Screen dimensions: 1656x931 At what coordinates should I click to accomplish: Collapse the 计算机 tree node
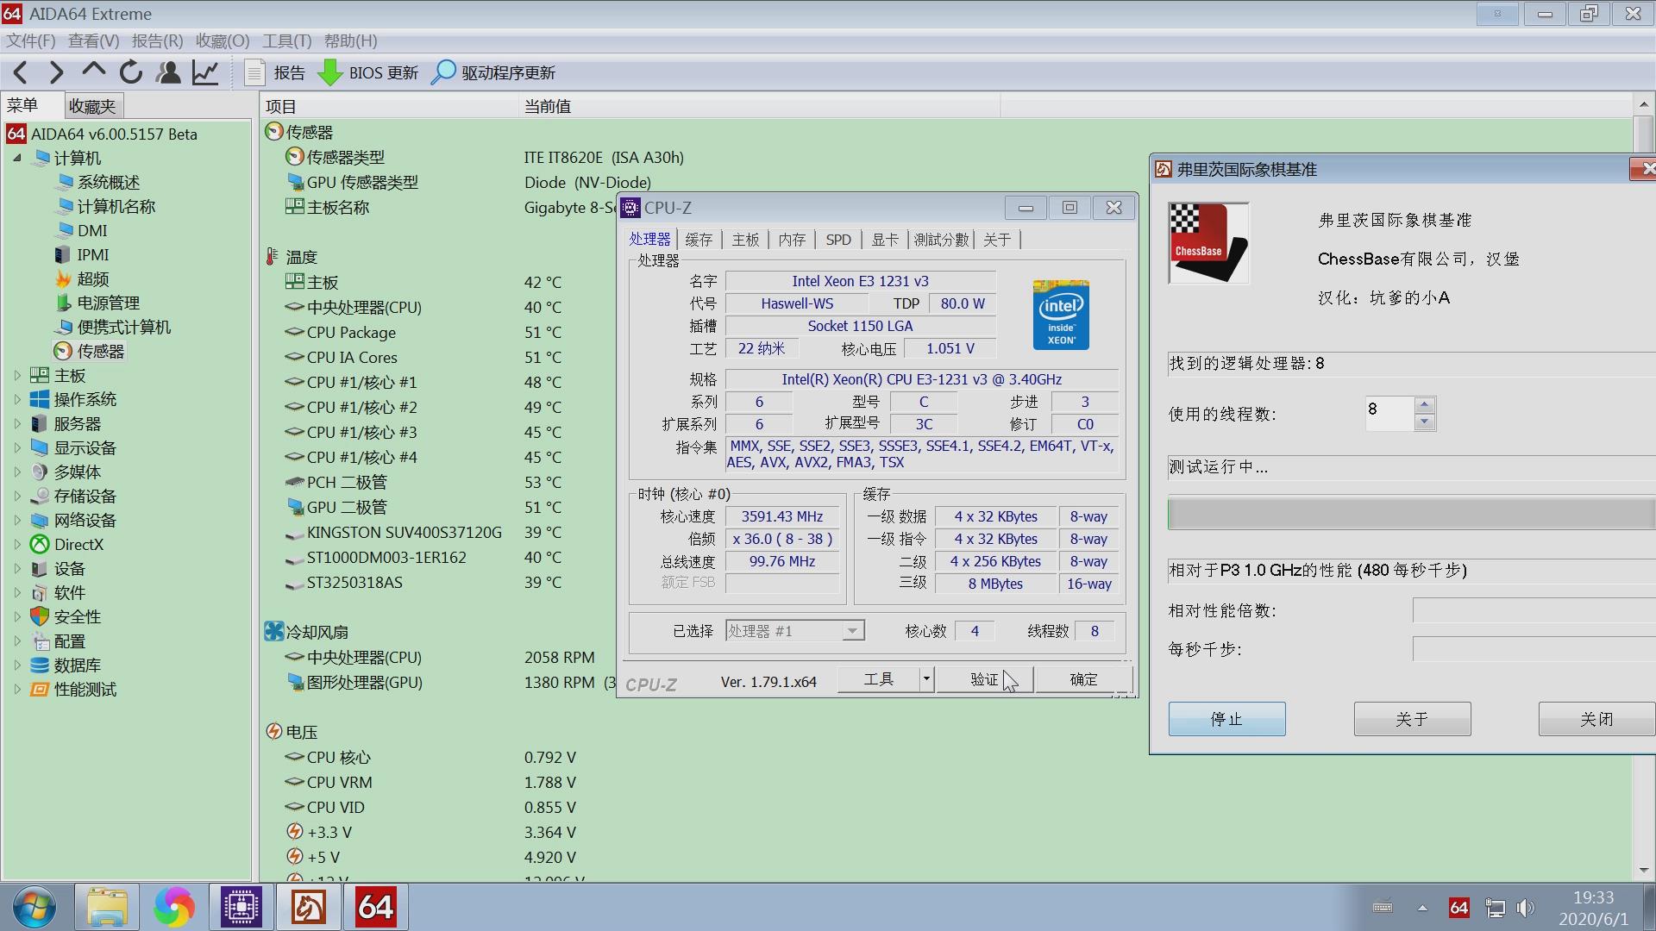point(17,159)
